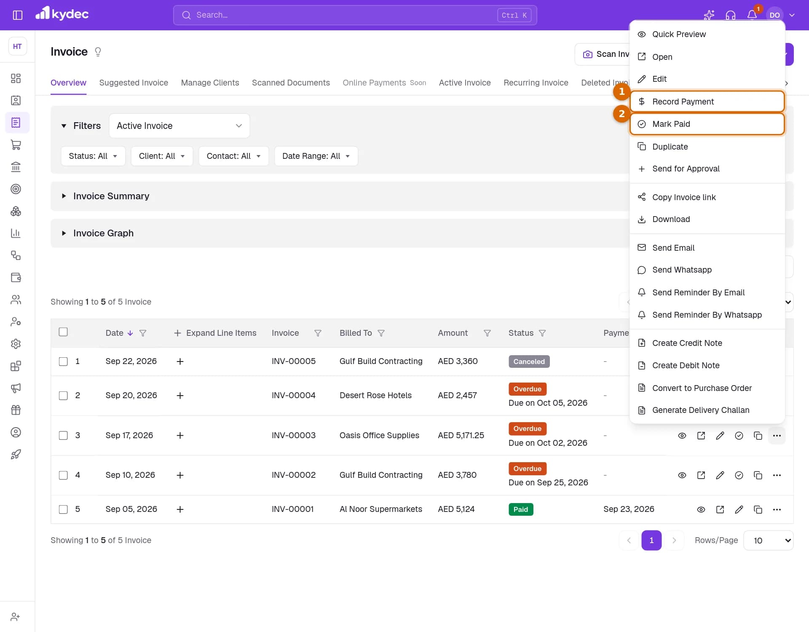Open the bar chart reports sidebar icon
Image resolution: width=809 pixels, height=632 pixels.
(x=16, y=233)
